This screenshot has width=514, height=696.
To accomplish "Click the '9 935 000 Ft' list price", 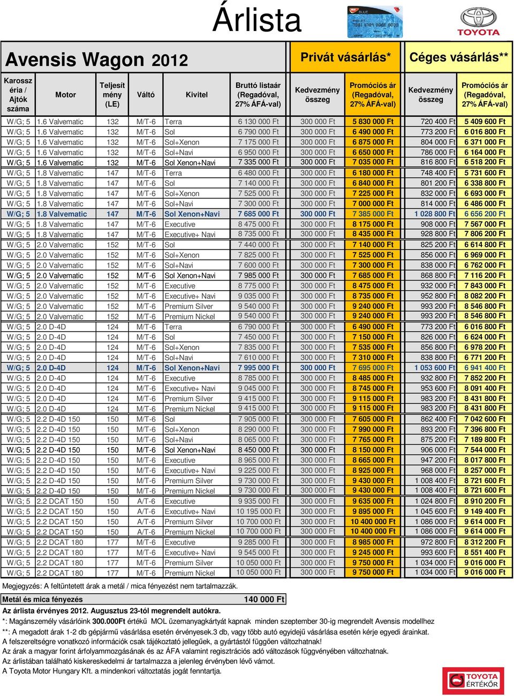I will pos(259,501).
